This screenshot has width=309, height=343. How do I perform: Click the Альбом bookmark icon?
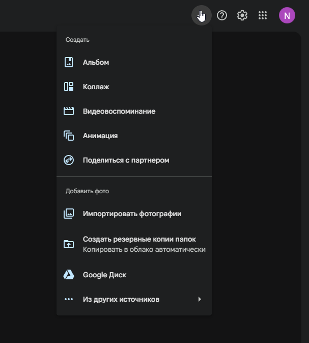tap(69, 62)
